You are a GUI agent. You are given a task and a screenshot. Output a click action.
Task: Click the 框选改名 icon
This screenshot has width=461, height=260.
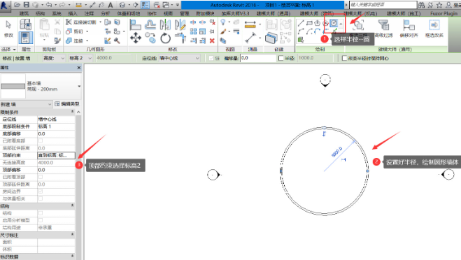(434, 29)
